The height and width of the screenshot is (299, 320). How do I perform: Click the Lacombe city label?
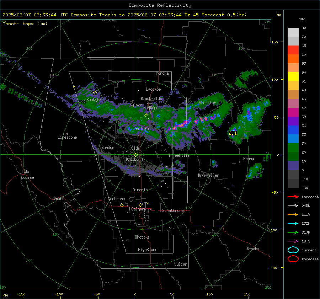(x=153, y=89)
